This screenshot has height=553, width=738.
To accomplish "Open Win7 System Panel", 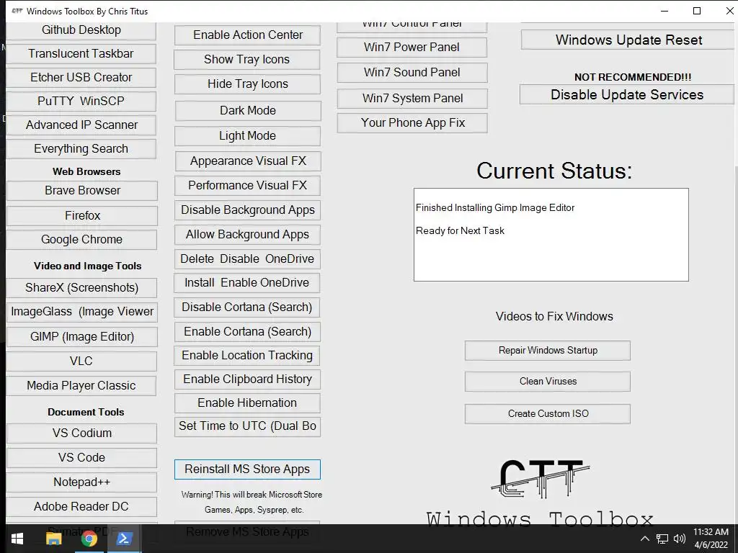I will pyautogui.click(x=412, y=98).
